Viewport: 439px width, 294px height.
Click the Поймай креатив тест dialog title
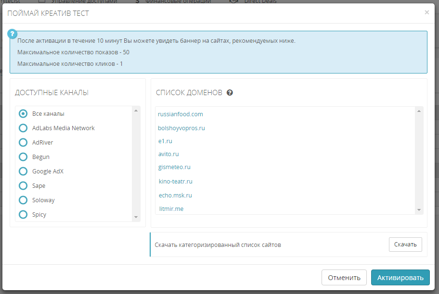click(x=48, y=13)
